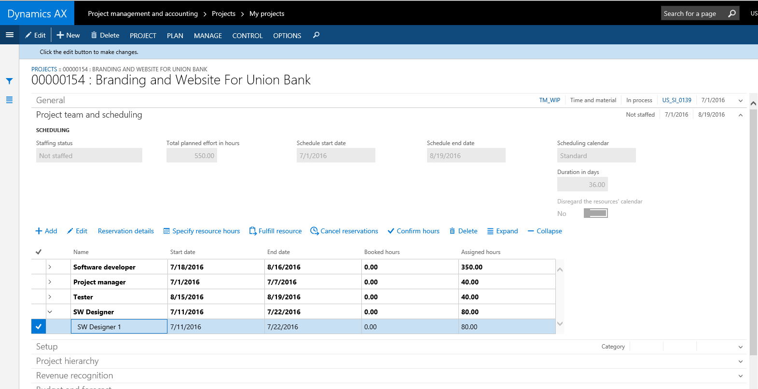Click Dynamics AX home logo
Screen dimensions: 758x389
[37, 13]
